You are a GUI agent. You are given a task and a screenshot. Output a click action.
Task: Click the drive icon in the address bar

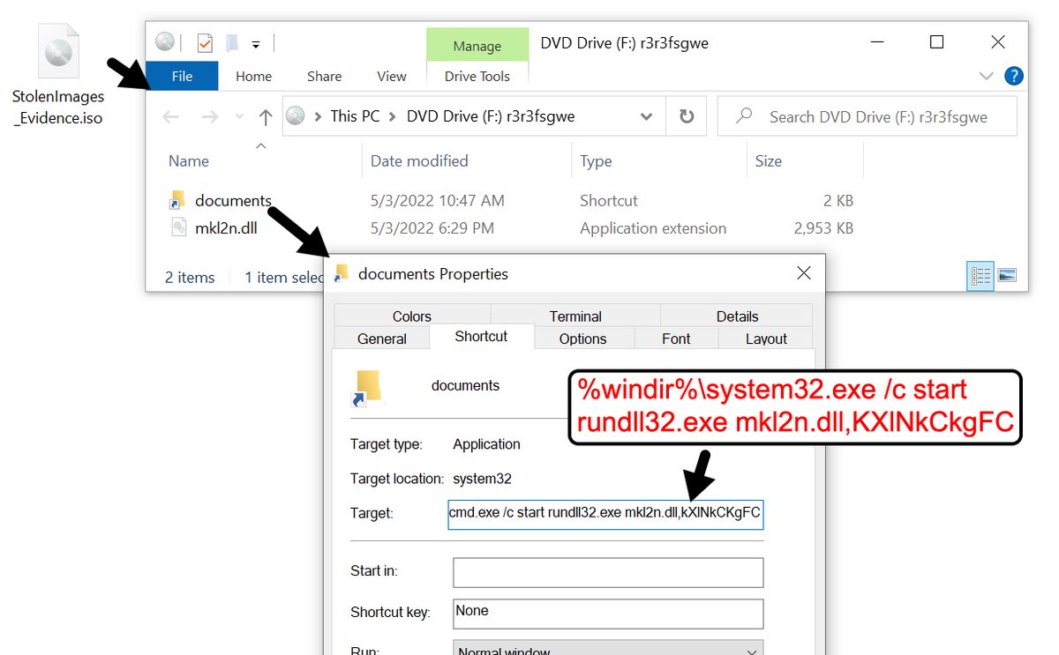(296, 115)
